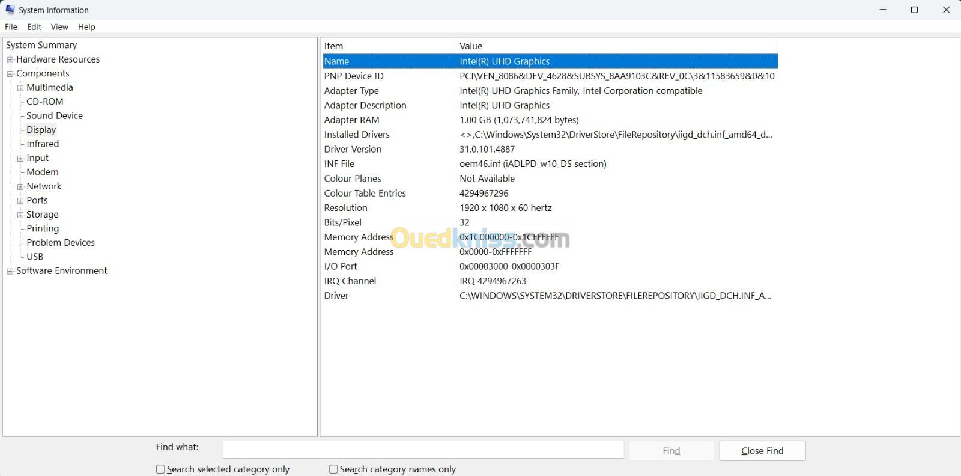Screen dimensions: 961x476
Task: Select the PNP Device ID row
Action: (550, 76)
